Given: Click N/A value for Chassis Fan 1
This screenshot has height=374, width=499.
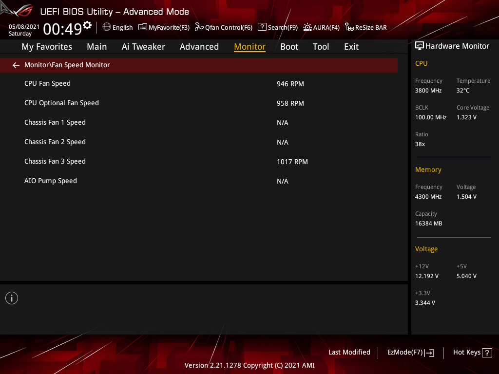Looking at the screenshot, I should point(283,123).
